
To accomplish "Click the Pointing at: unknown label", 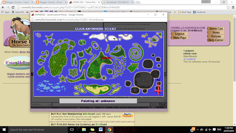I will tap(98, 101).
